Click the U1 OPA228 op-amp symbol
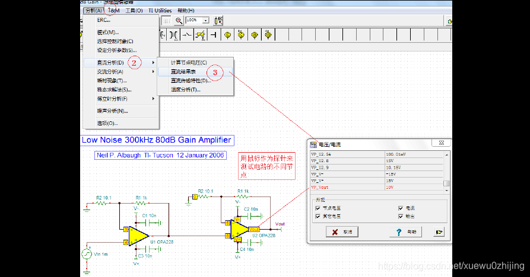530x277 pixels. (x=139, y=236)
